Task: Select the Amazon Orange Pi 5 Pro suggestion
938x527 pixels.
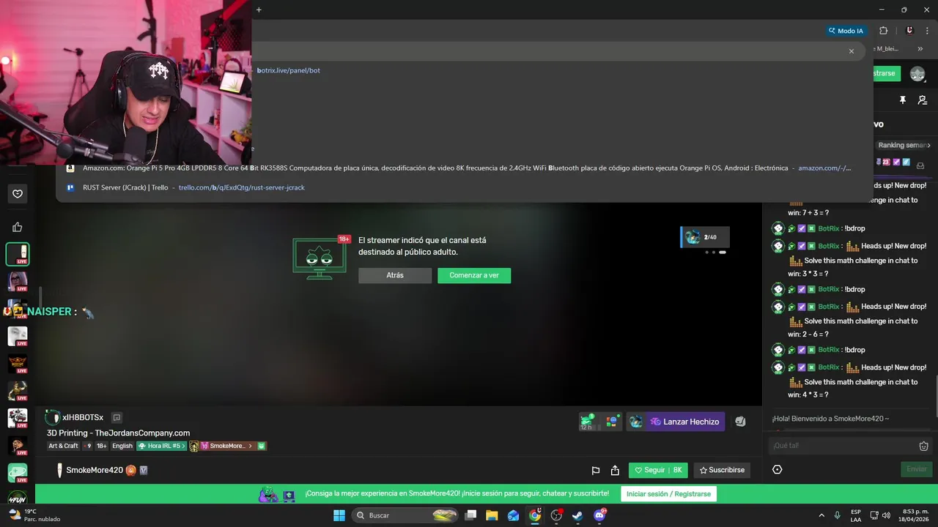Action: pyautogui.click(x=465, y=168)
